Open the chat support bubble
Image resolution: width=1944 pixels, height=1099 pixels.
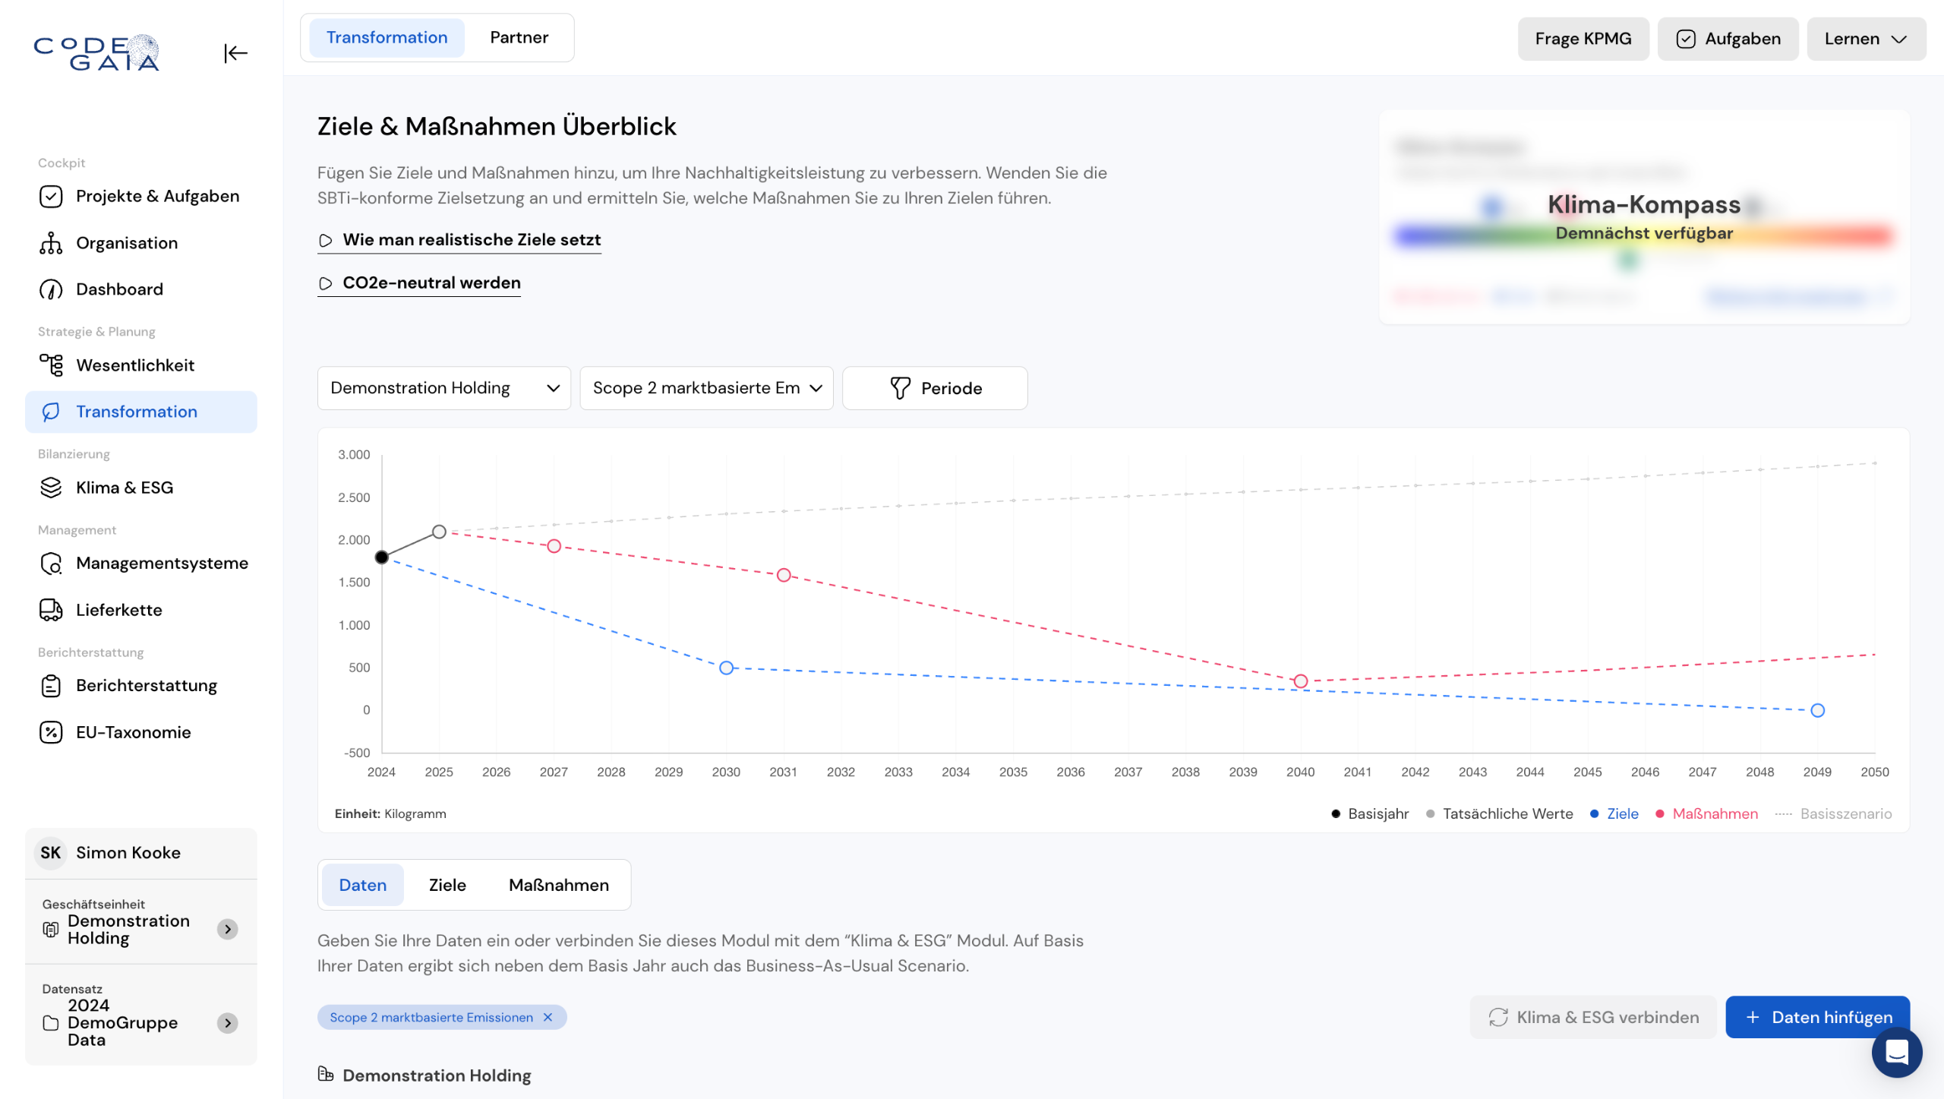coord(1896,1052)
